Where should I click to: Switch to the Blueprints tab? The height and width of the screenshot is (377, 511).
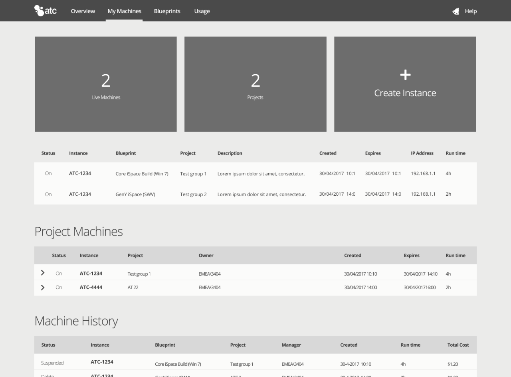(x=167, y=11)
